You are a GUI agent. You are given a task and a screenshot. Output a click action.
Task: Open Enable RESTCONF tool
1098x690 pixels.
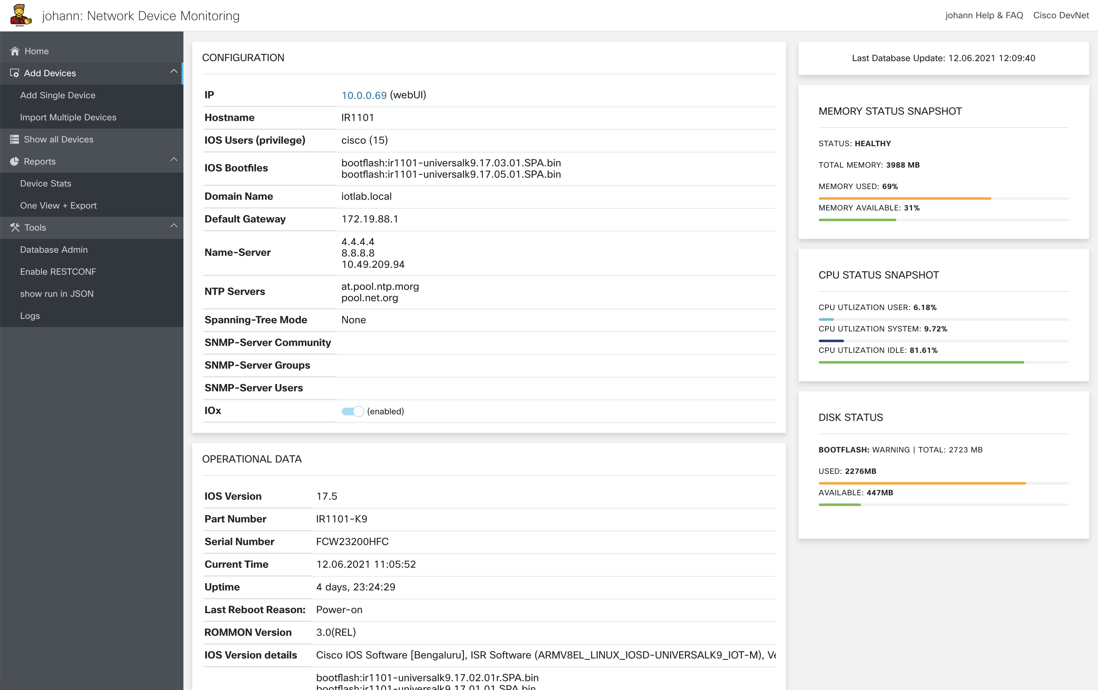point(58,272)
